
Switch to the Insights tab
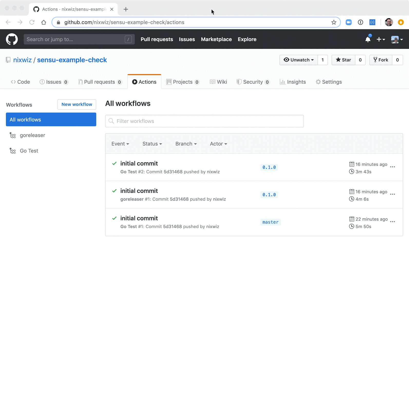(293, 82)
